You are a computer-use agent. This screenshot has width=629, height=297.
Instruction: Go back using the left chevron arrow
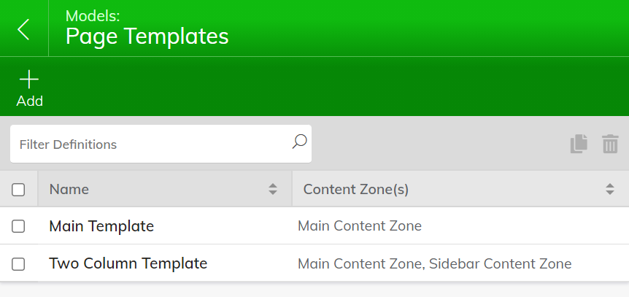coord(23,29)
